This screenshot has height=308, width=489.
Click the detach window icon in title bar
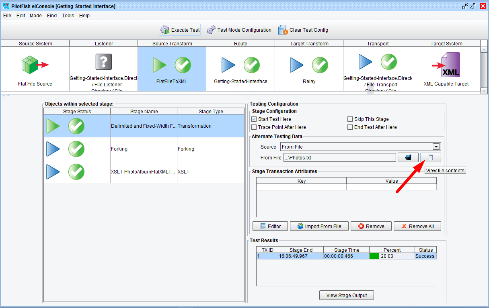click(465, 6)
